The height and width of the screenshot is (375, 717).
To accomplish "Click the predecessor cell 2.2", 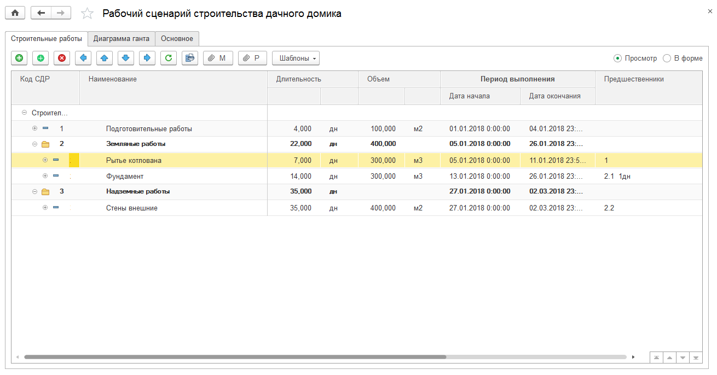I will (649, 208).
